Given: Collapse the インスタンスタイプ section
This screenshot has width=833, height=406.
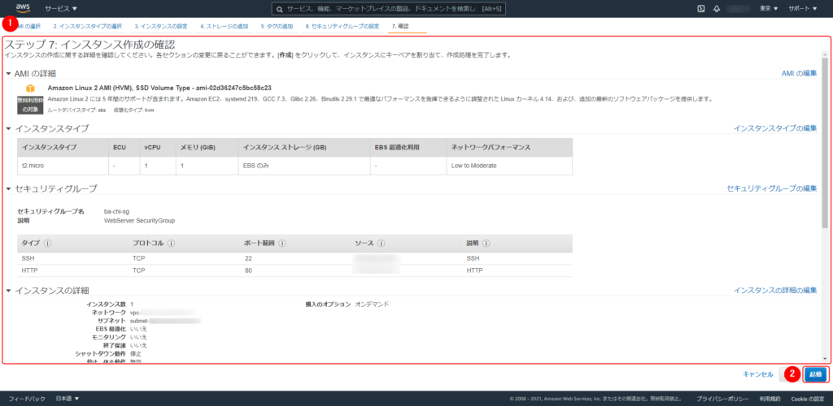Looking at the screenshot, I should click(x=8, y=129).
